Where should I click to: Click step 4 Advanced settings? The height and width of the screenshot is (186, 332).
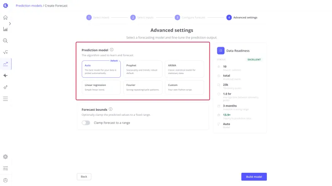(242, 17)
